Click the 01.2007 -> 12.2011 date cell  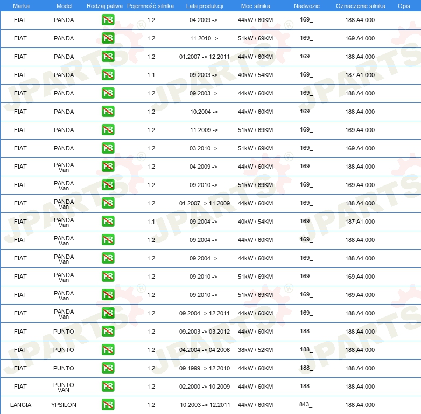tap(205, 57)
